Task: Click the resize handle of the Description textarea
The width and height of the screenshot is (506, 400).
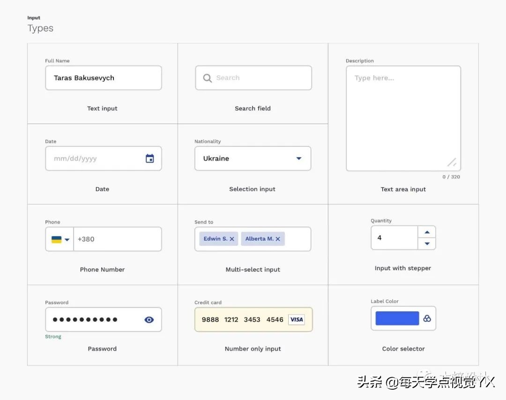Action: pyautogui.click(x=452, y=162)
